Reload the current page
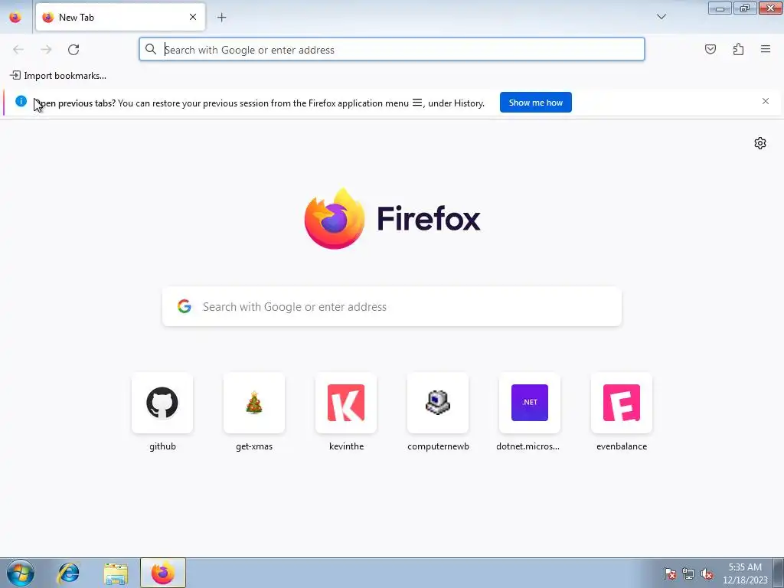 click(73, 50)
